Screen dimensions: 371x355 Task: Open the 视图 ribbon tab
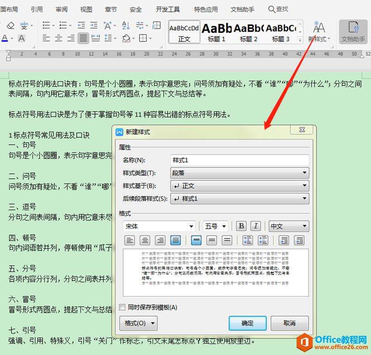86,10
